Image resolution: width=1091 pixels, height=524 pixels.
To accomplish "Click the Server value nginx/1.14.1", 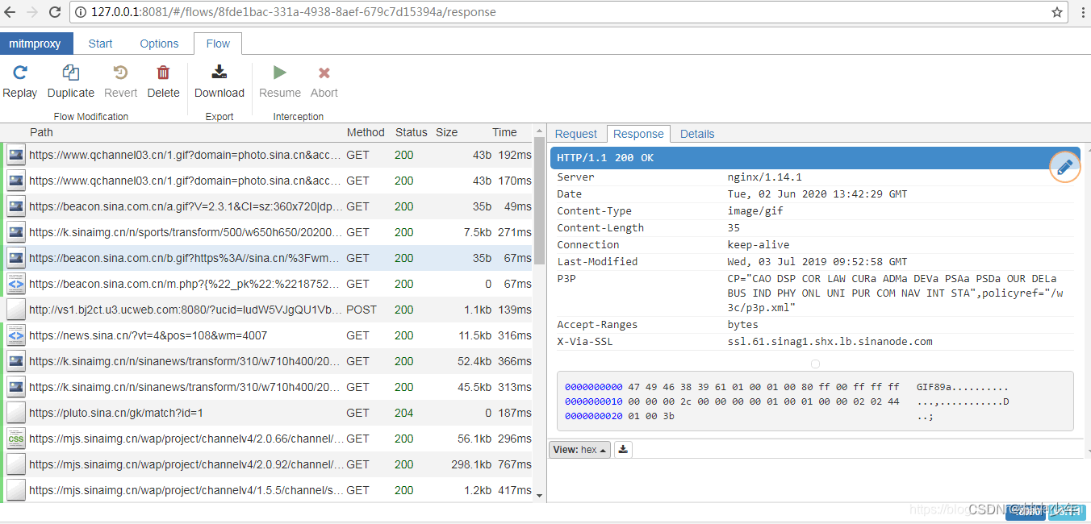I will click(765, 177).
